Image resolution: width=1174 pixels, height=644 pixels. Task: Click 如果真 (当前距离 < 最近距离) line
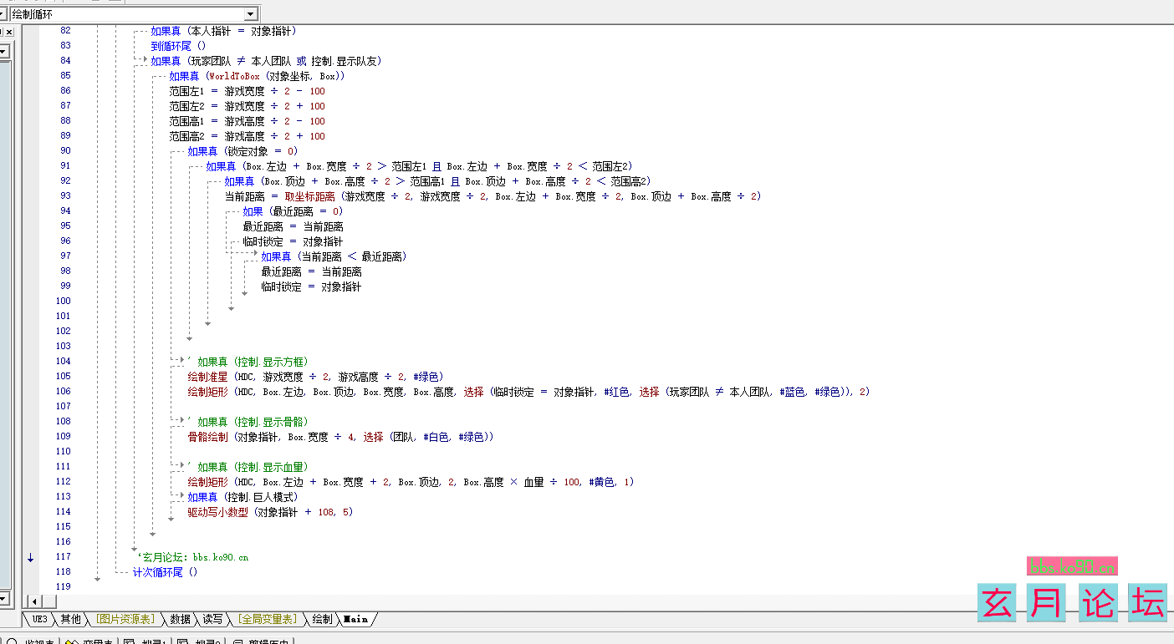point(334,256)
